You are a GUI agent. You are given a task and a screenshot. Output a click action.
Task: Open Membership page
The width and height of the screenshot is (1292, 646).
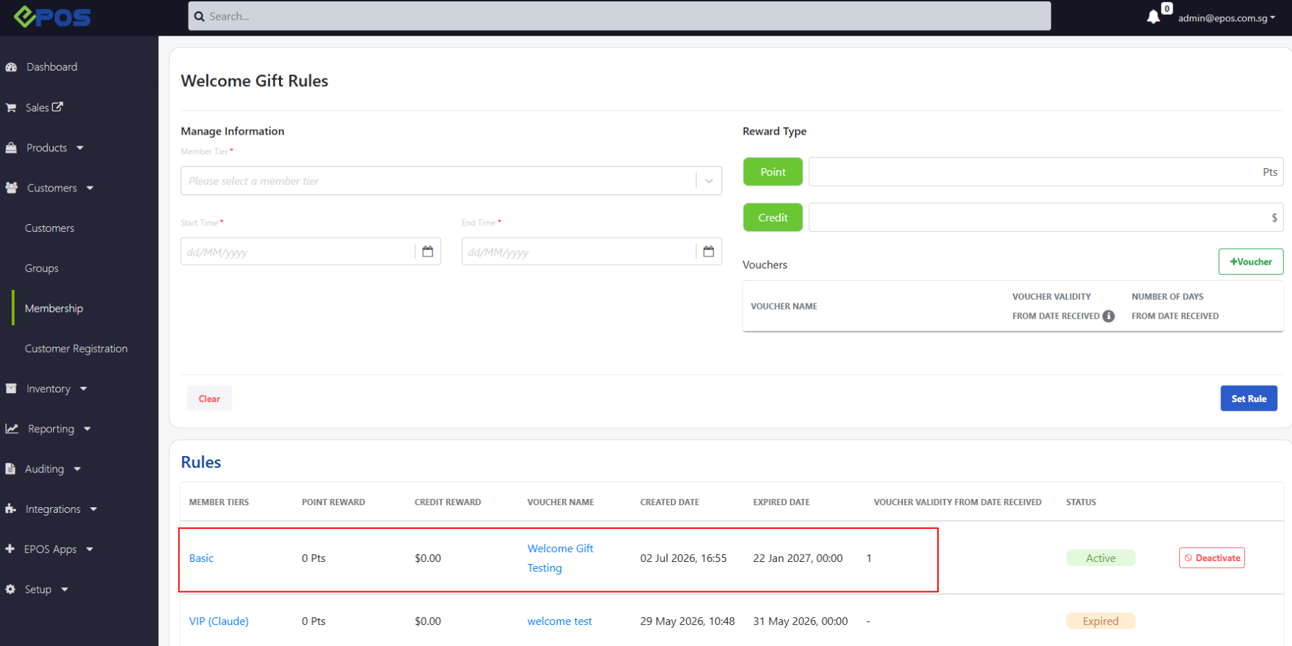[x=54, y=308]
